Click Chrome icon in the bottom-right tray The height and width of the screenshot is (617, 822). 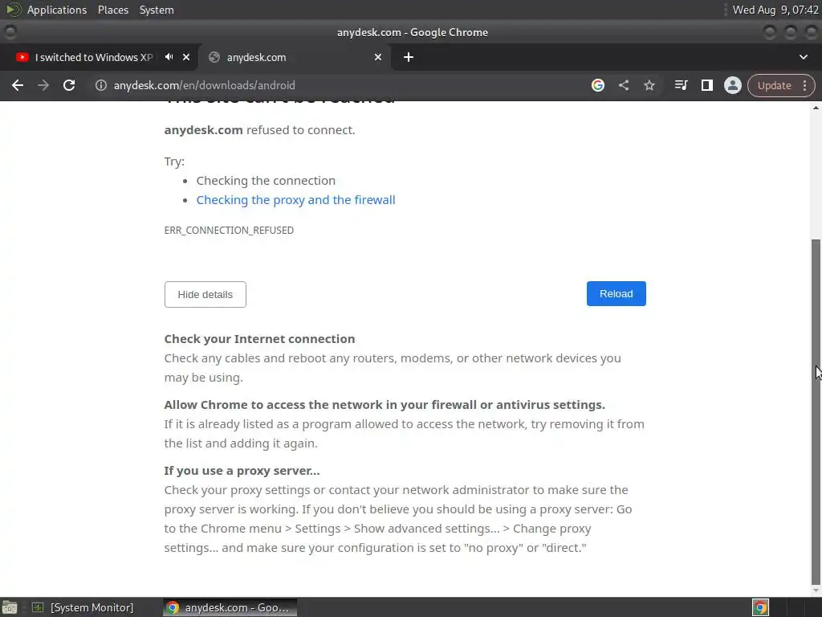760,607
